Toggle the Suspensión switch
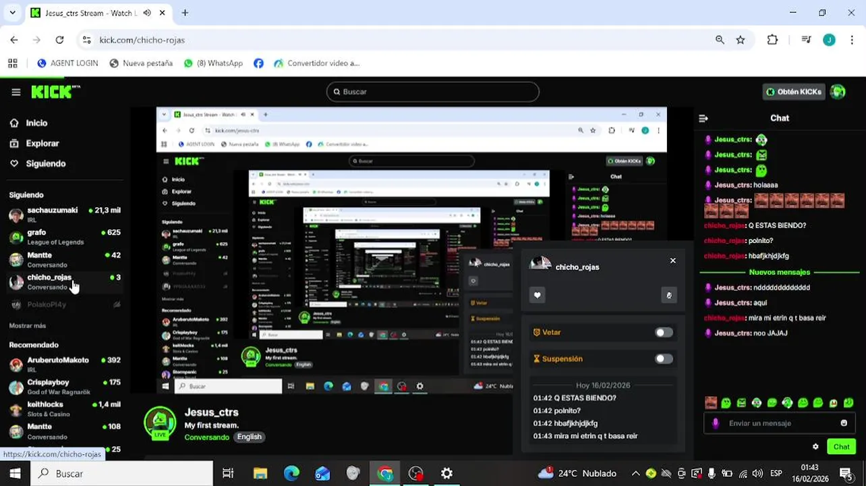 pyautogui.click(x=664, y=358)
